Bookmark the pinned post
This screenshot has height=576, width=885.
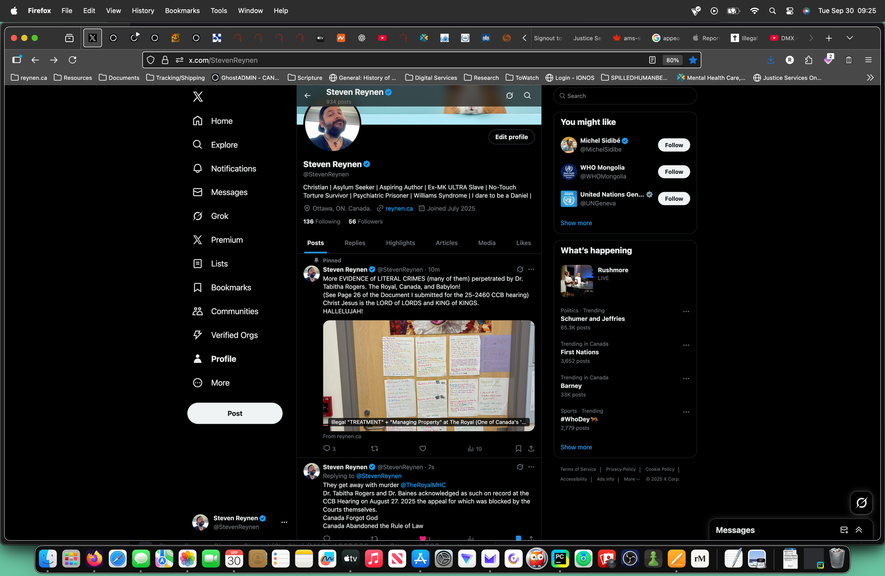518,448
